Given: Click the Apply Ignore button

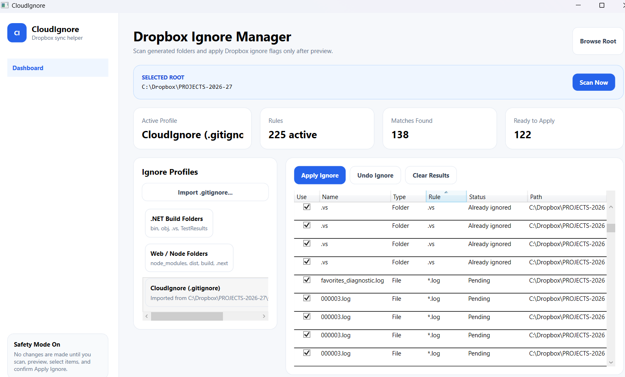Looking at the screenshot, I should [320, 175].
